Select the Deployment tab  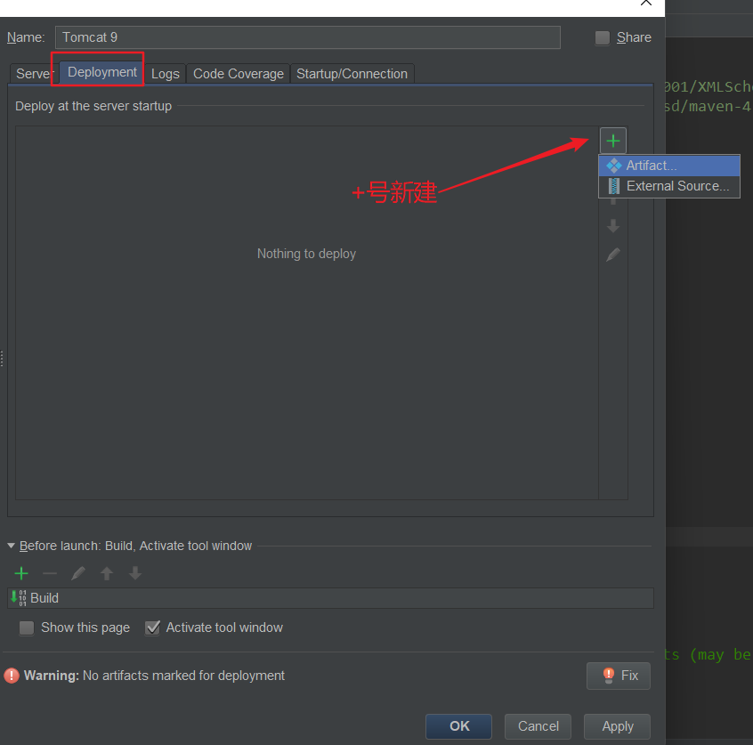(101, 72)
